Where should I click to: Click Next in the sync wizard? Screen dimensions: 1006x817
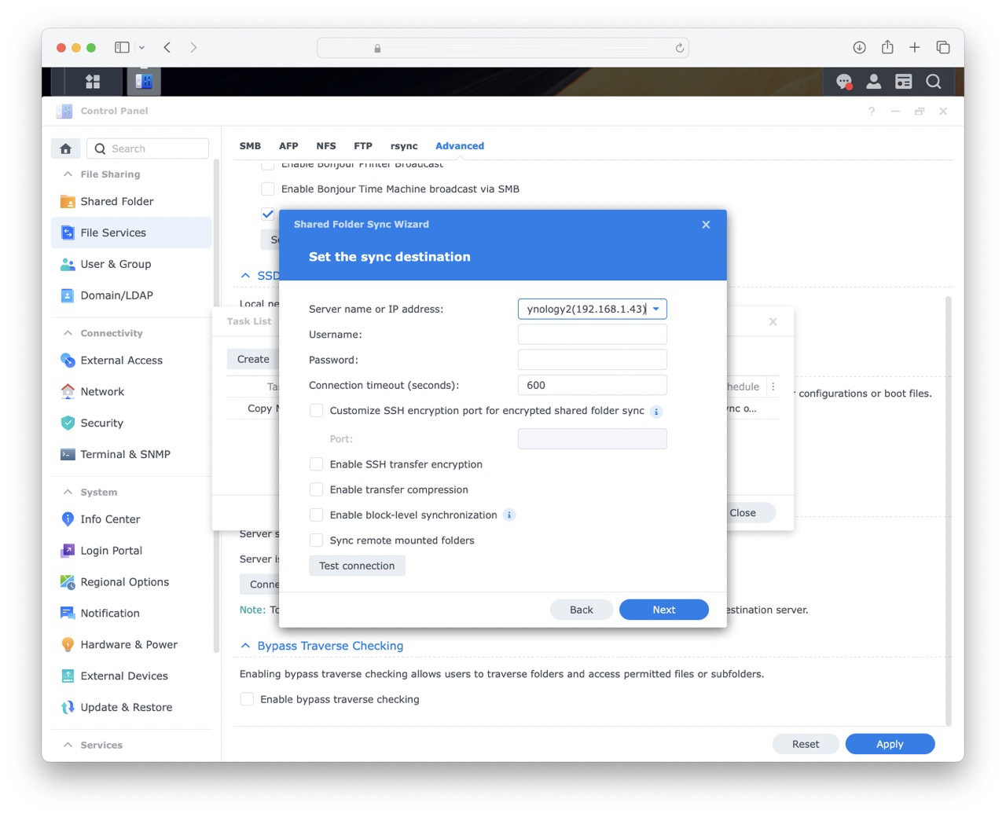663,609
